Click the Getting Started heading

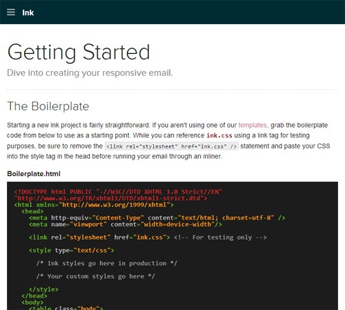coord(79,52)
